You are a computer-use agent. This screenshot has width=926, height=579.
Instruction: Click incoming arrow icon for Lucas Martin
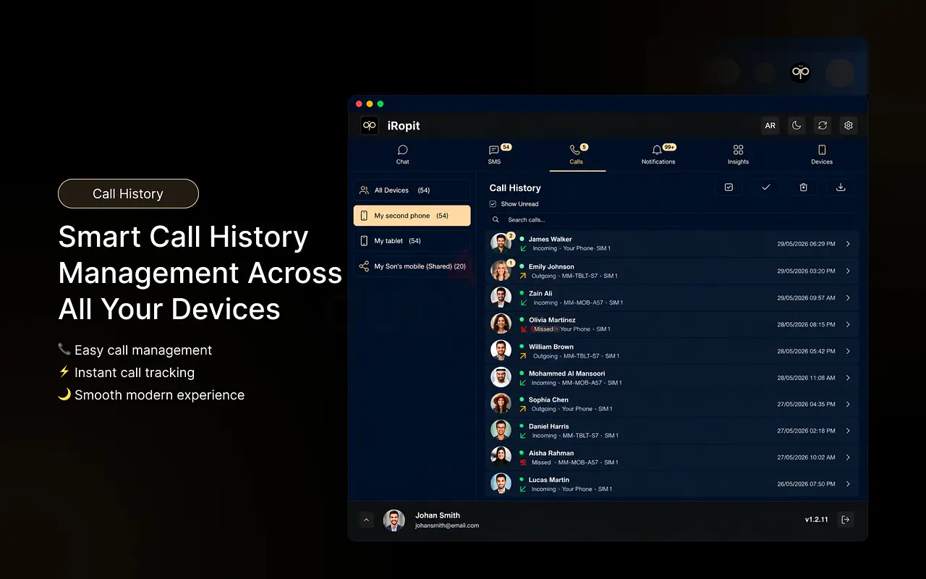pyautogui.click(x=523, y=489)
